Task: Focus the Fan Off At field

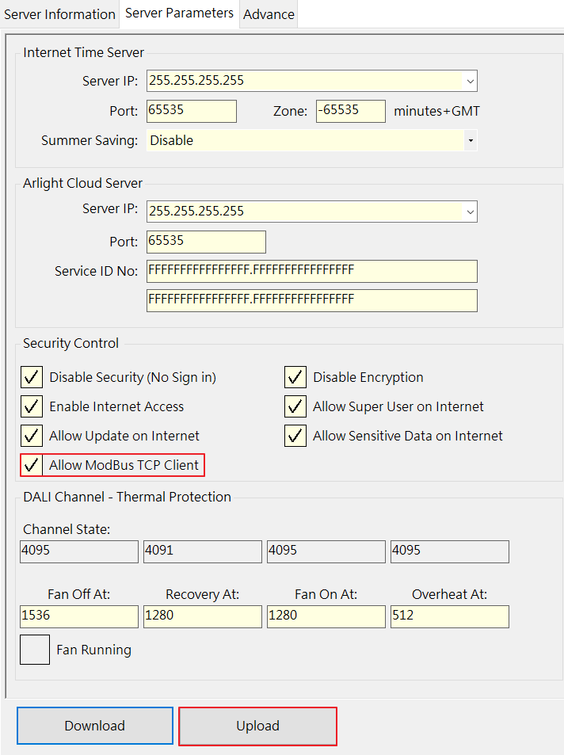Action: coord(79,616)
